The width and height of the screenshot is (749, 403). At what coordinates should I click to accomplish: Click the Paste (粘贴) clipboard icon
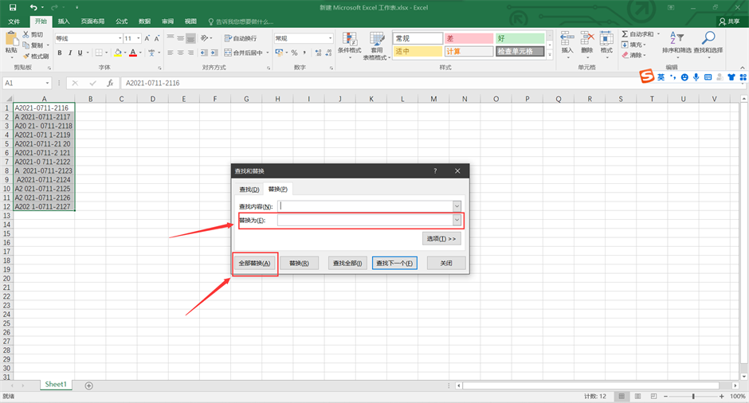click(x=11, y=39)
